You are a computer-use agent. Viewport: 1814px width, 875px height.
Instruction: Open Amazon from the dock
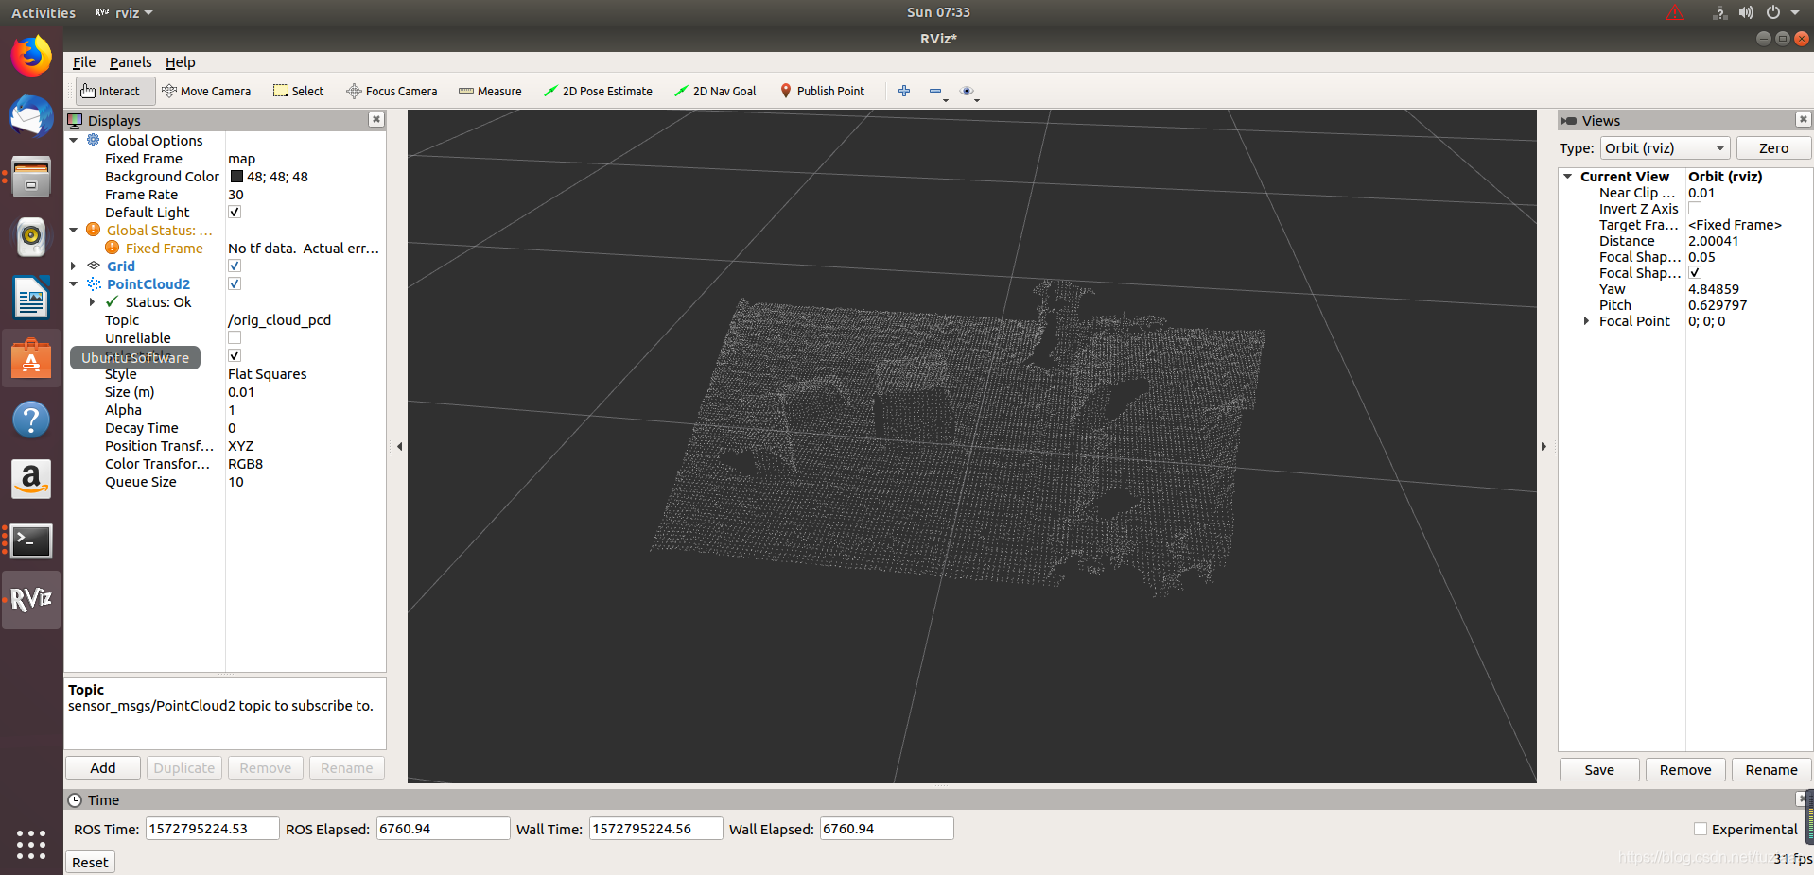click(31, 480)
